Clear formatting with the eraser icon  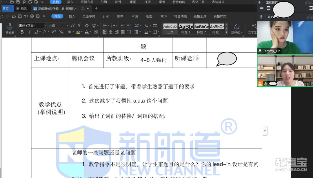click(87, 25)
